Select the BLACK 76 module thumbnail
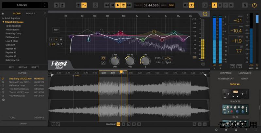261x133 pixels. pos(236,94)
